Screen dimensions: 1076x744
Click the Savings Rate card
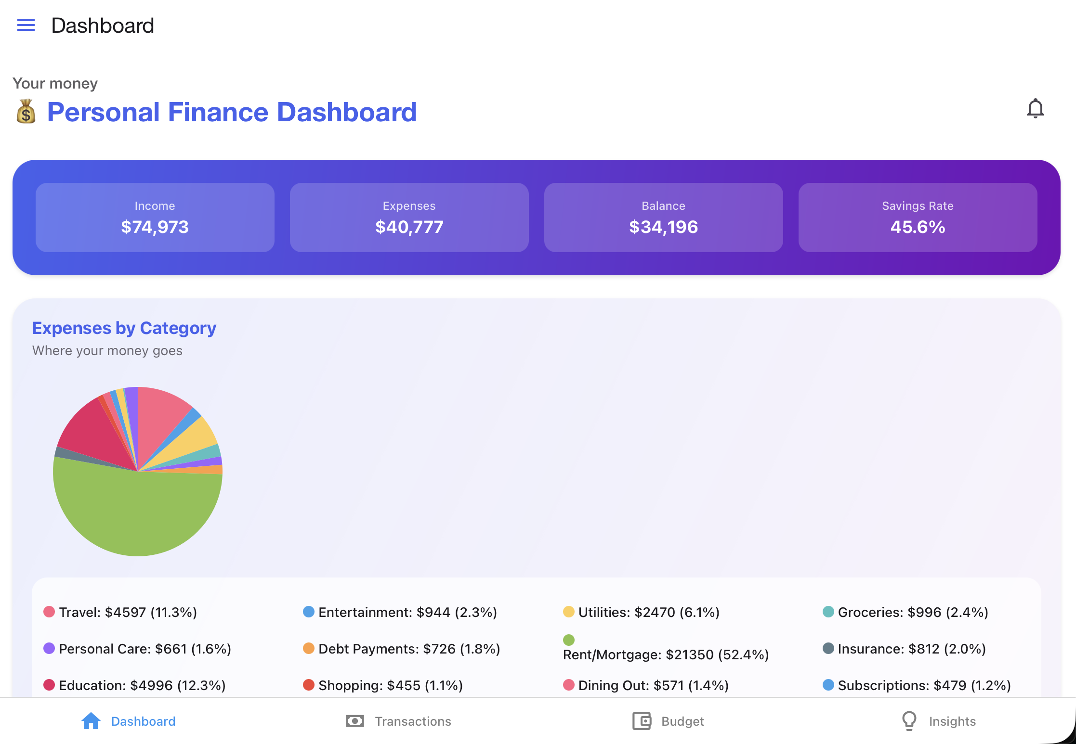click(918, 218)
